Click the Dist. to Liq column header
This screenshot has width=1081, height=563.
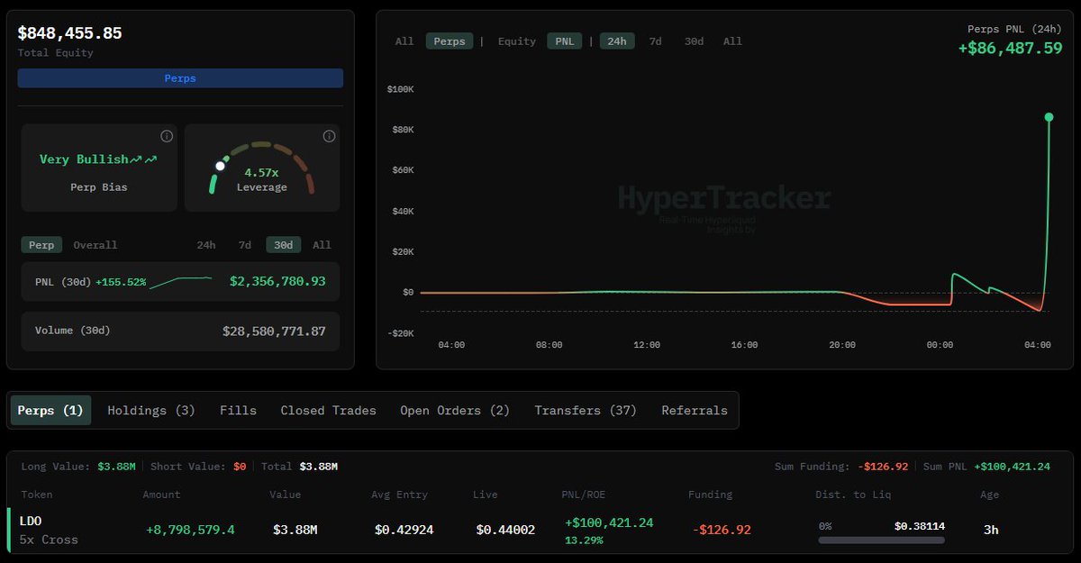coord(853,495)
